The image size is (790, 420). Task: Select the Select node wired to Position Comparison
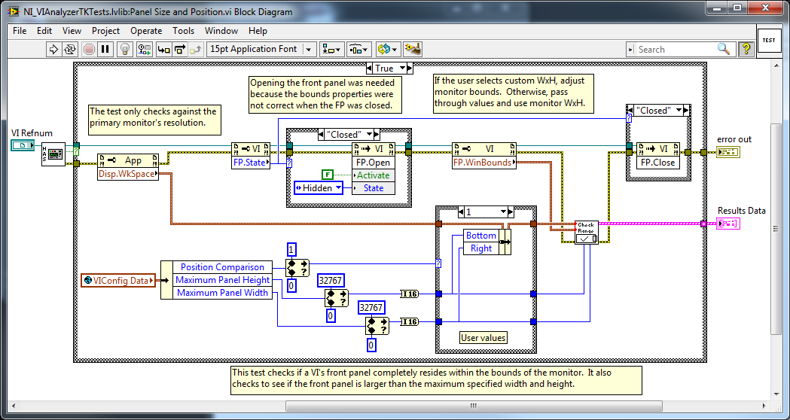coord(297,269)
